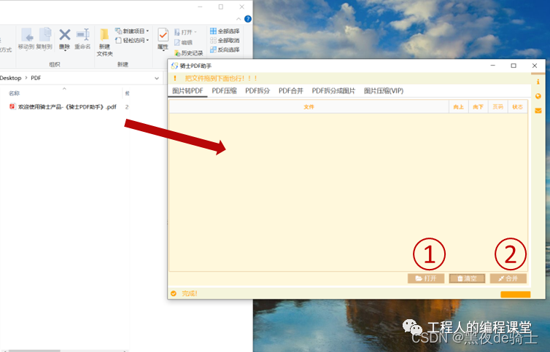Switch to the PDF压缩 tab
550x352 pixels.
pos(224,91)
